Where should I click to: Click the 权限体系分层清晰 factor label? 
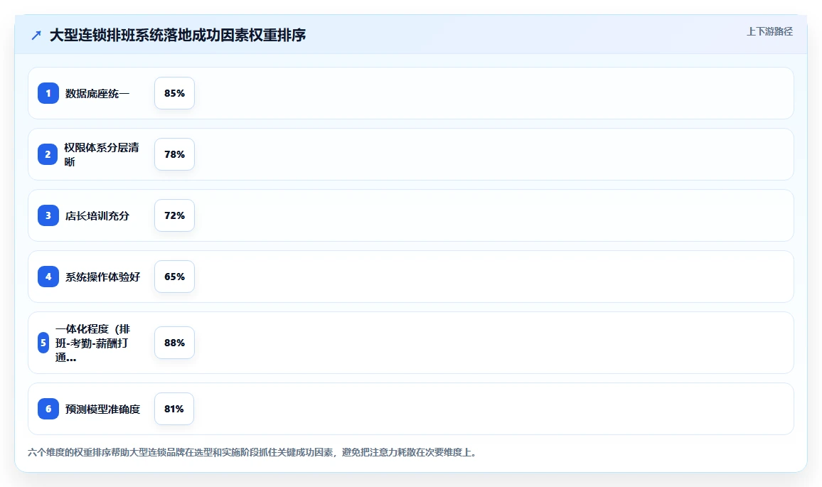point(102,155)
